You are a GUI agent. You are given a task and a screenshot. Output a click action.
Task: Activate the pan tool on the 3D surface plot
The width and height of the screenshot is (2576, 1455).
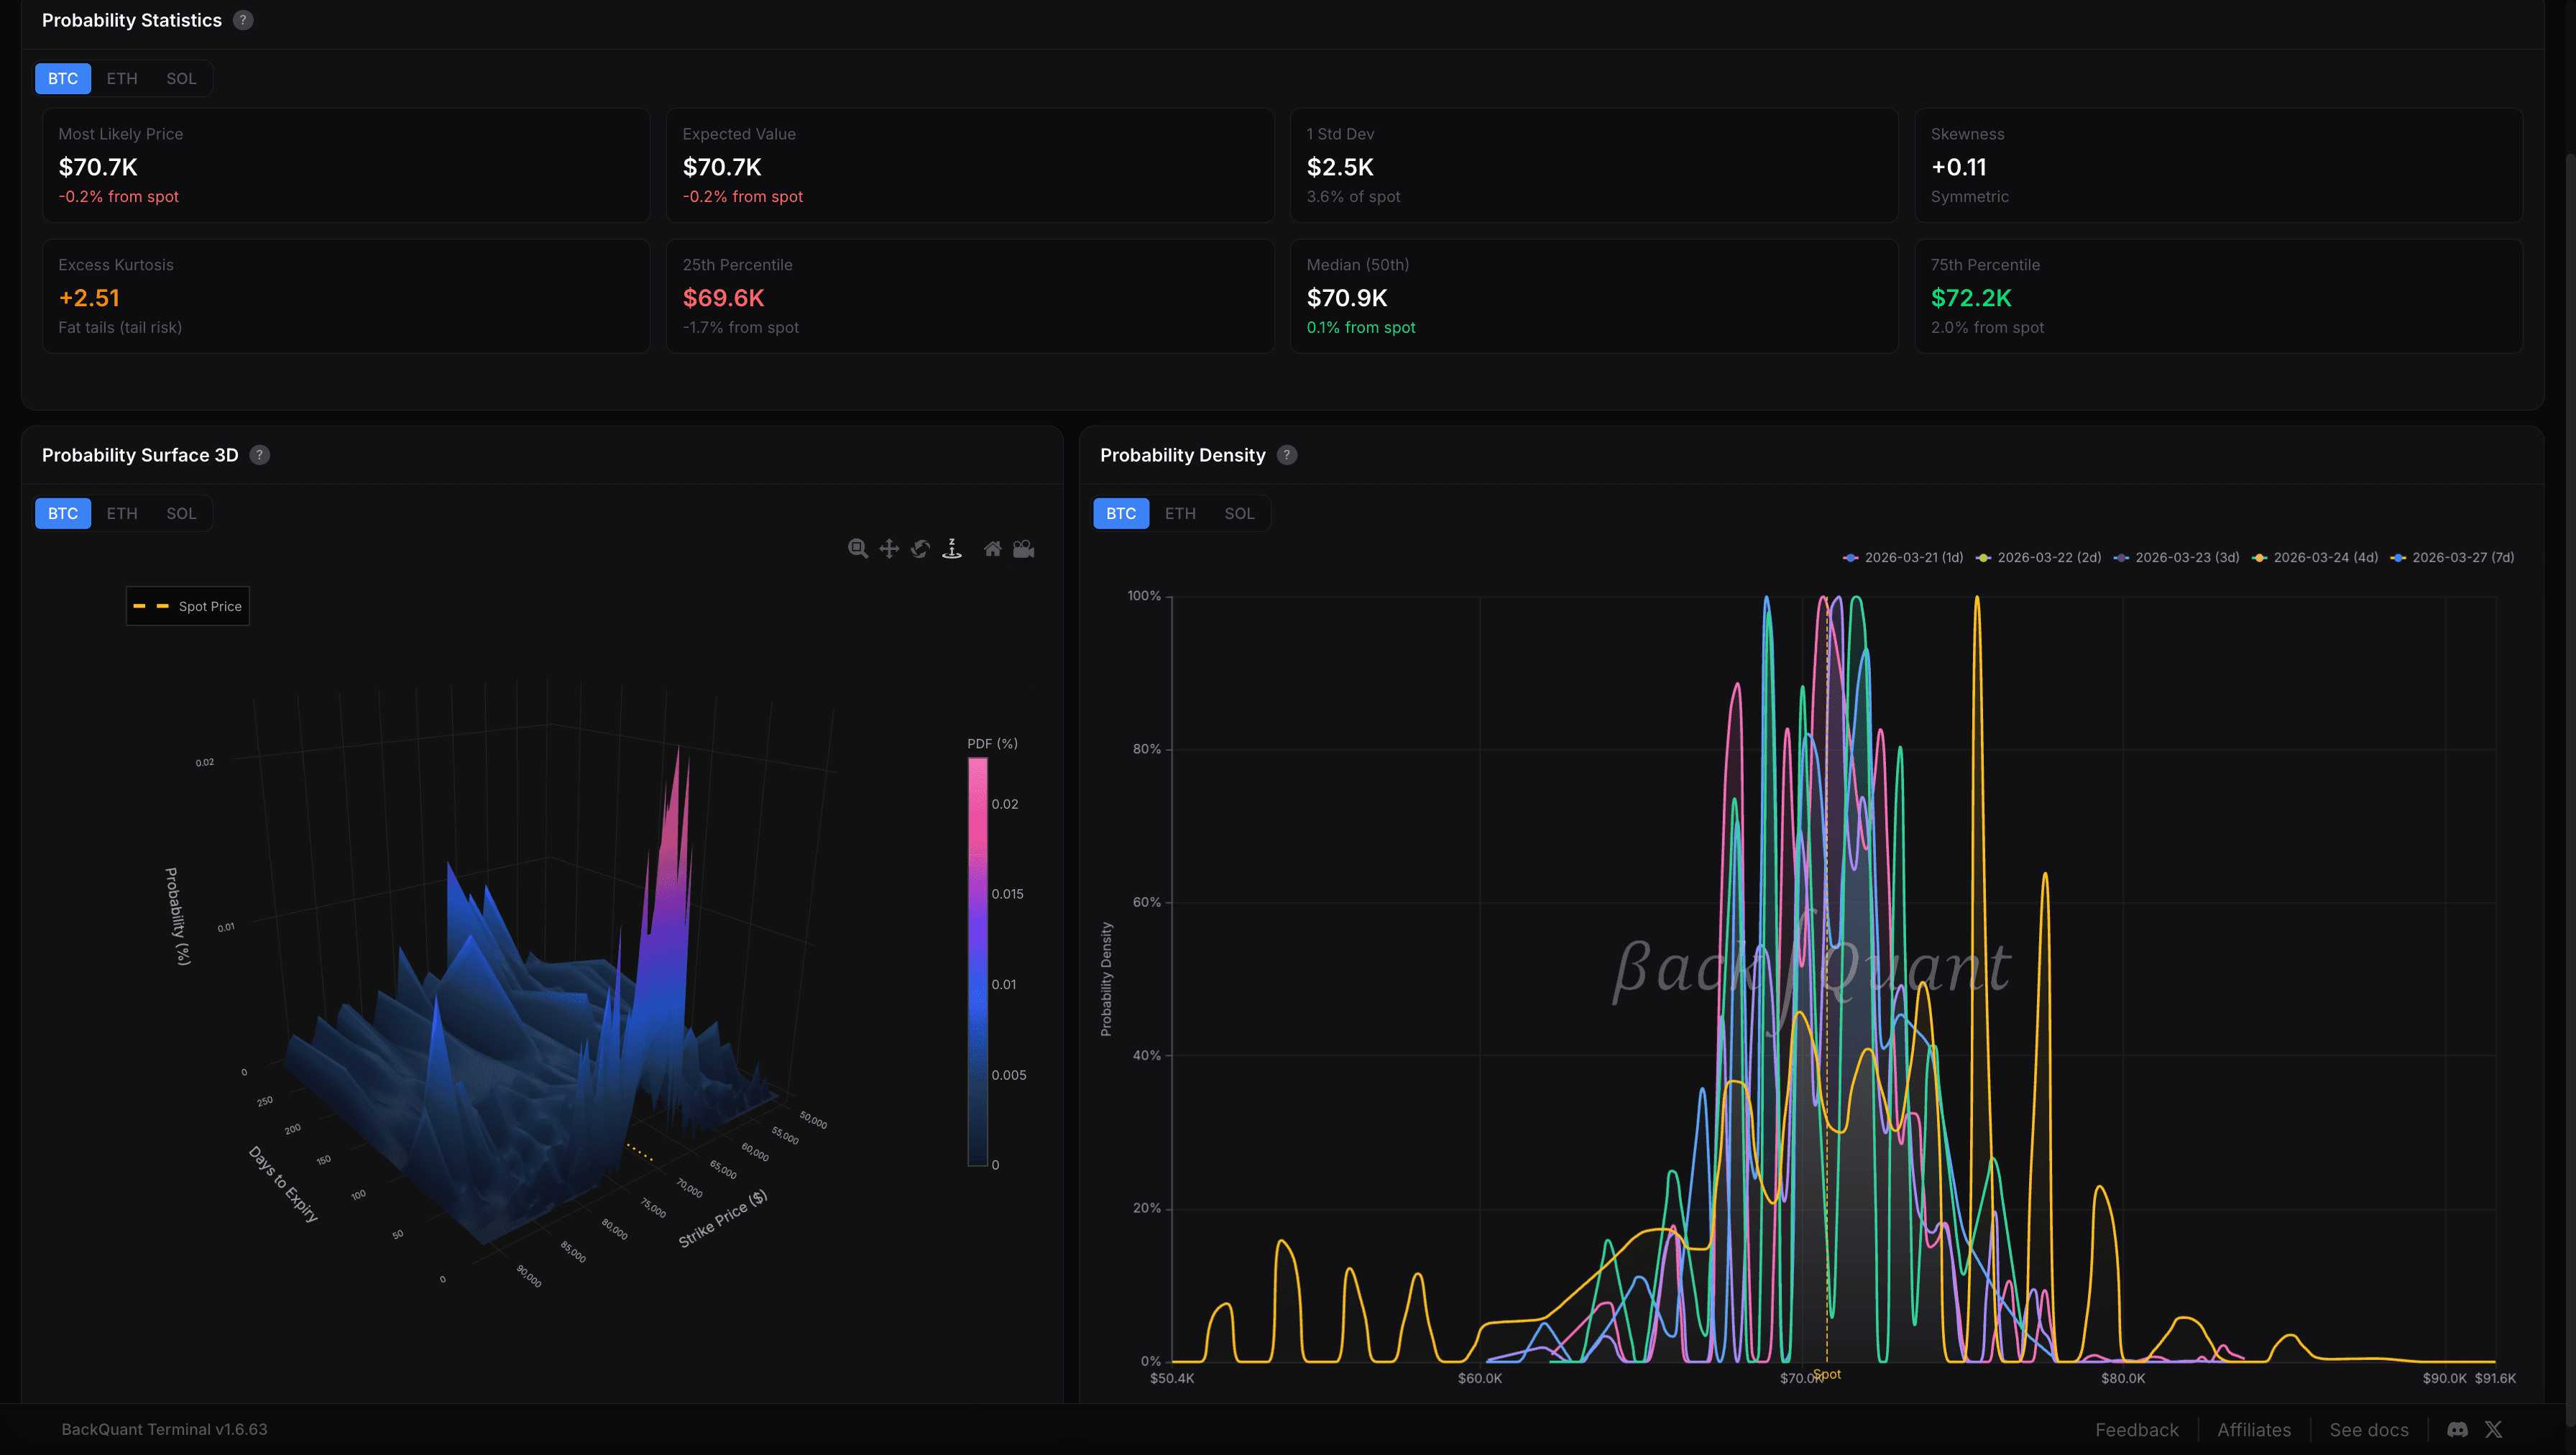[x=888, y=548]
